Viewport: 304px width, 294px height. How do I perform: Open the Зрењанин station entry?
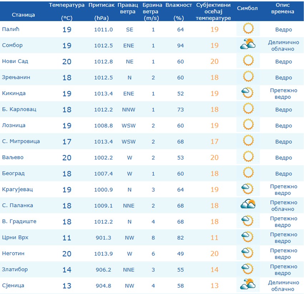(16, 77)
